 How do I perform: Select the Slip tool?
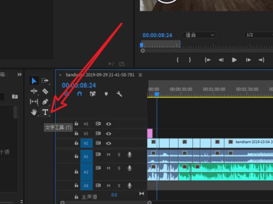[x=34, y=102]
